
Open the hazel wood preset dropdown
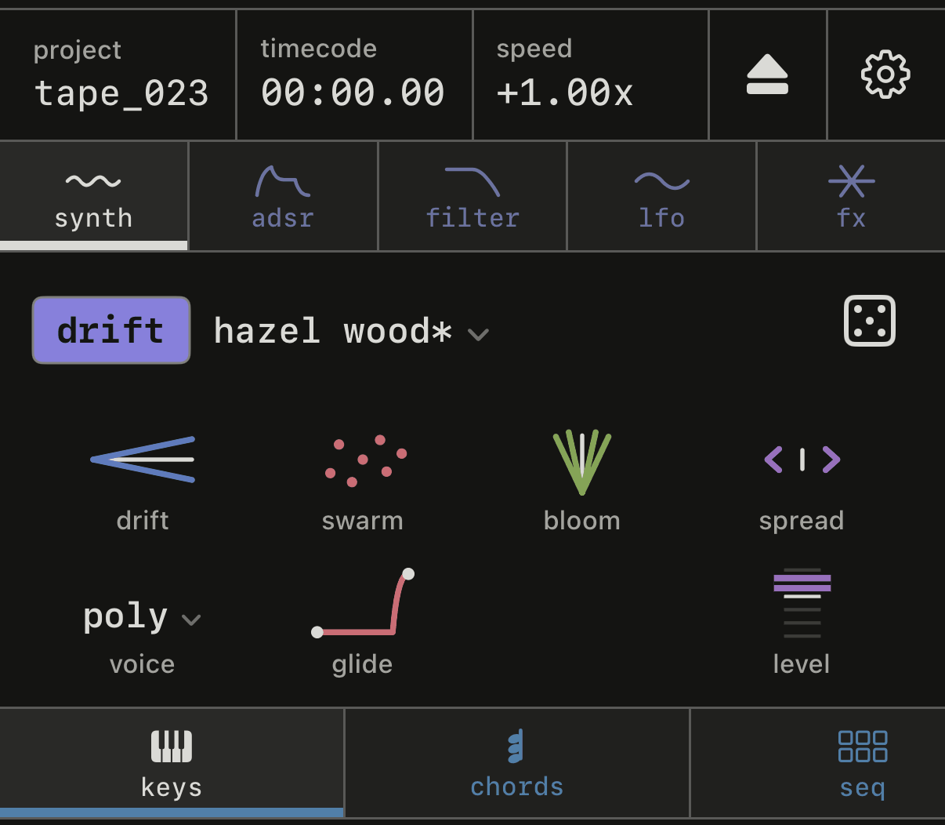(351, 332)
